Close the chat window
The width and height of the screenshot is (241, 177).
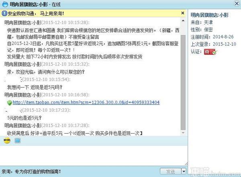tap(237, 3)
